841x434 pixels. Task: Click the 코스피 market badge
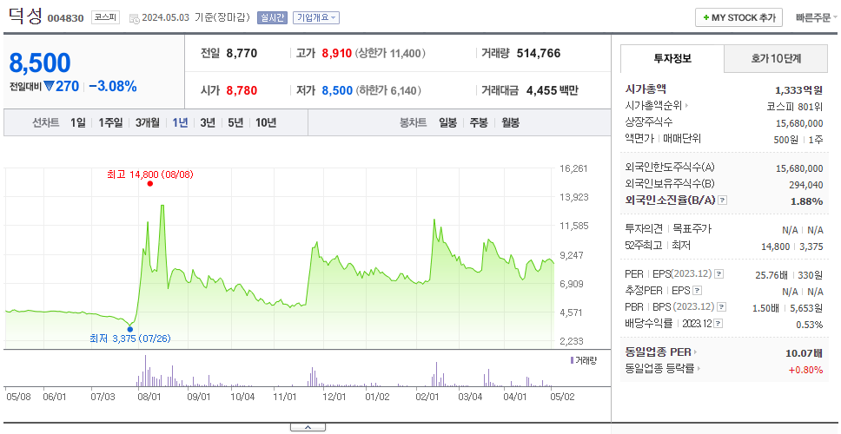coord(105,17)
